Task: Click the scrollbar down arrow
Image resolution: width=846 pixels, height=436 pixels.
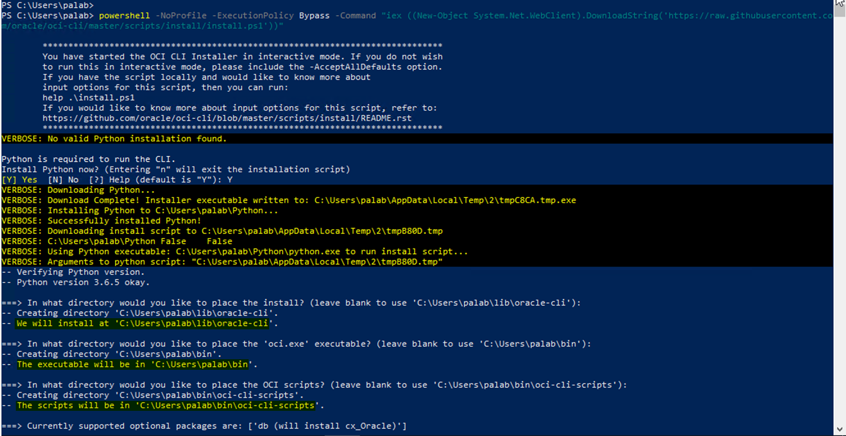Action: click(x=839, y=431)
